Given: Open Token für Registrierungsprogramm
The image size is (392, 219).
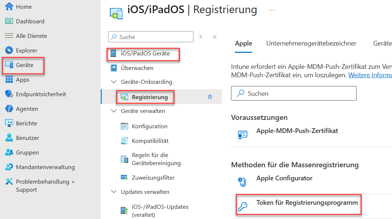Looking at the screenshot, I should (307, 203).
